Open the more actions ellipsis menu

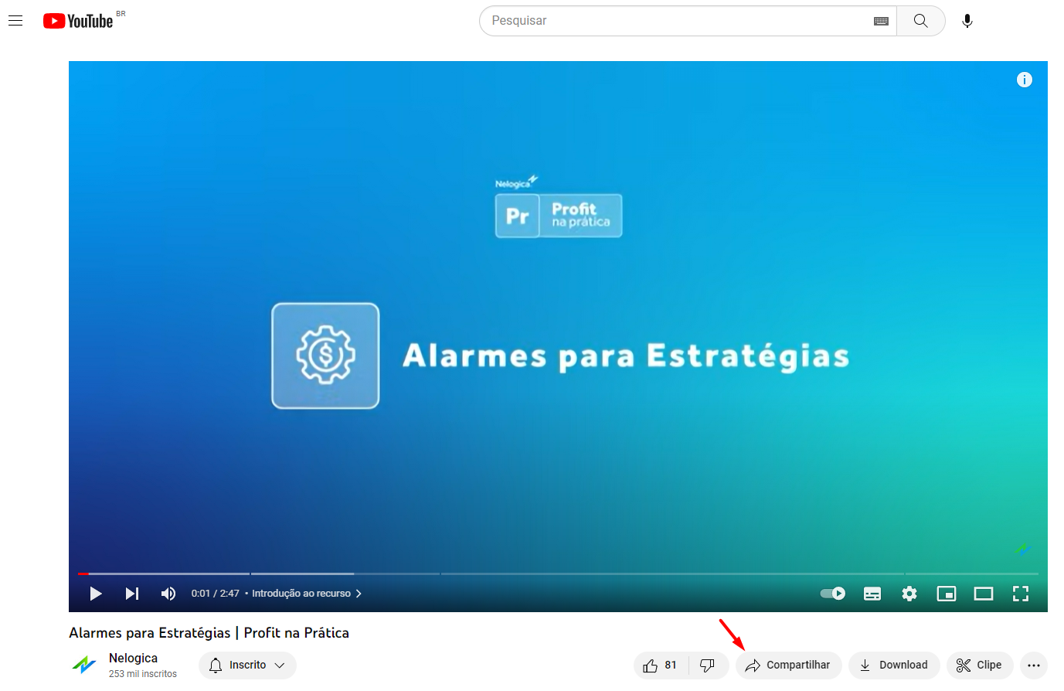(x=1034, y=665)
